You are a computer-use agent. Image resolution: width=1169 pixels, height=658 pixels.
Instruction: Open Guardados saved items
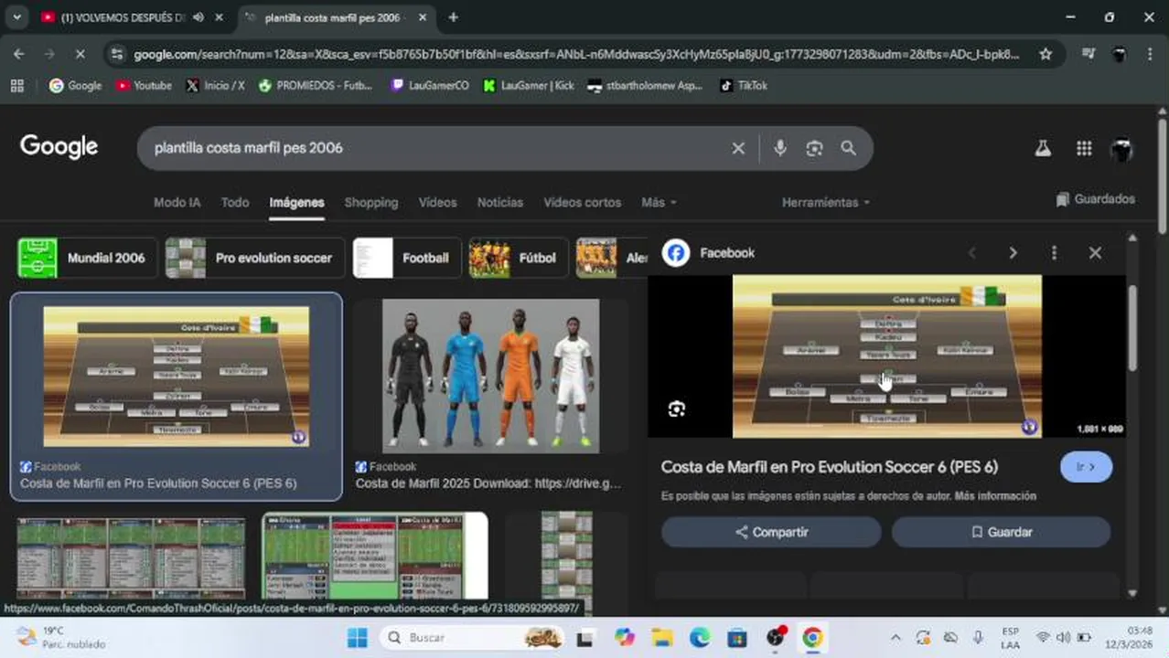[1095, 199]
